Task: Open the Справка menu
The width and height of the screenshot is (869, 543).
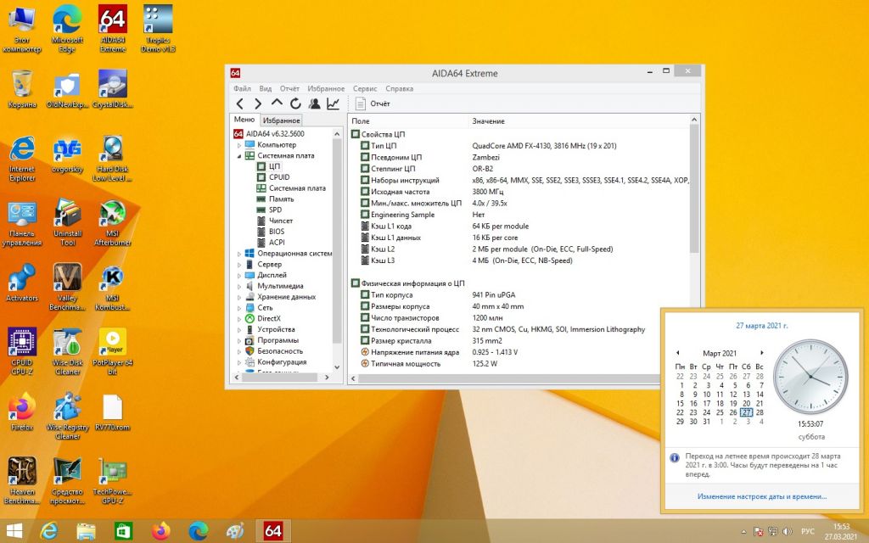Action: 400,88
